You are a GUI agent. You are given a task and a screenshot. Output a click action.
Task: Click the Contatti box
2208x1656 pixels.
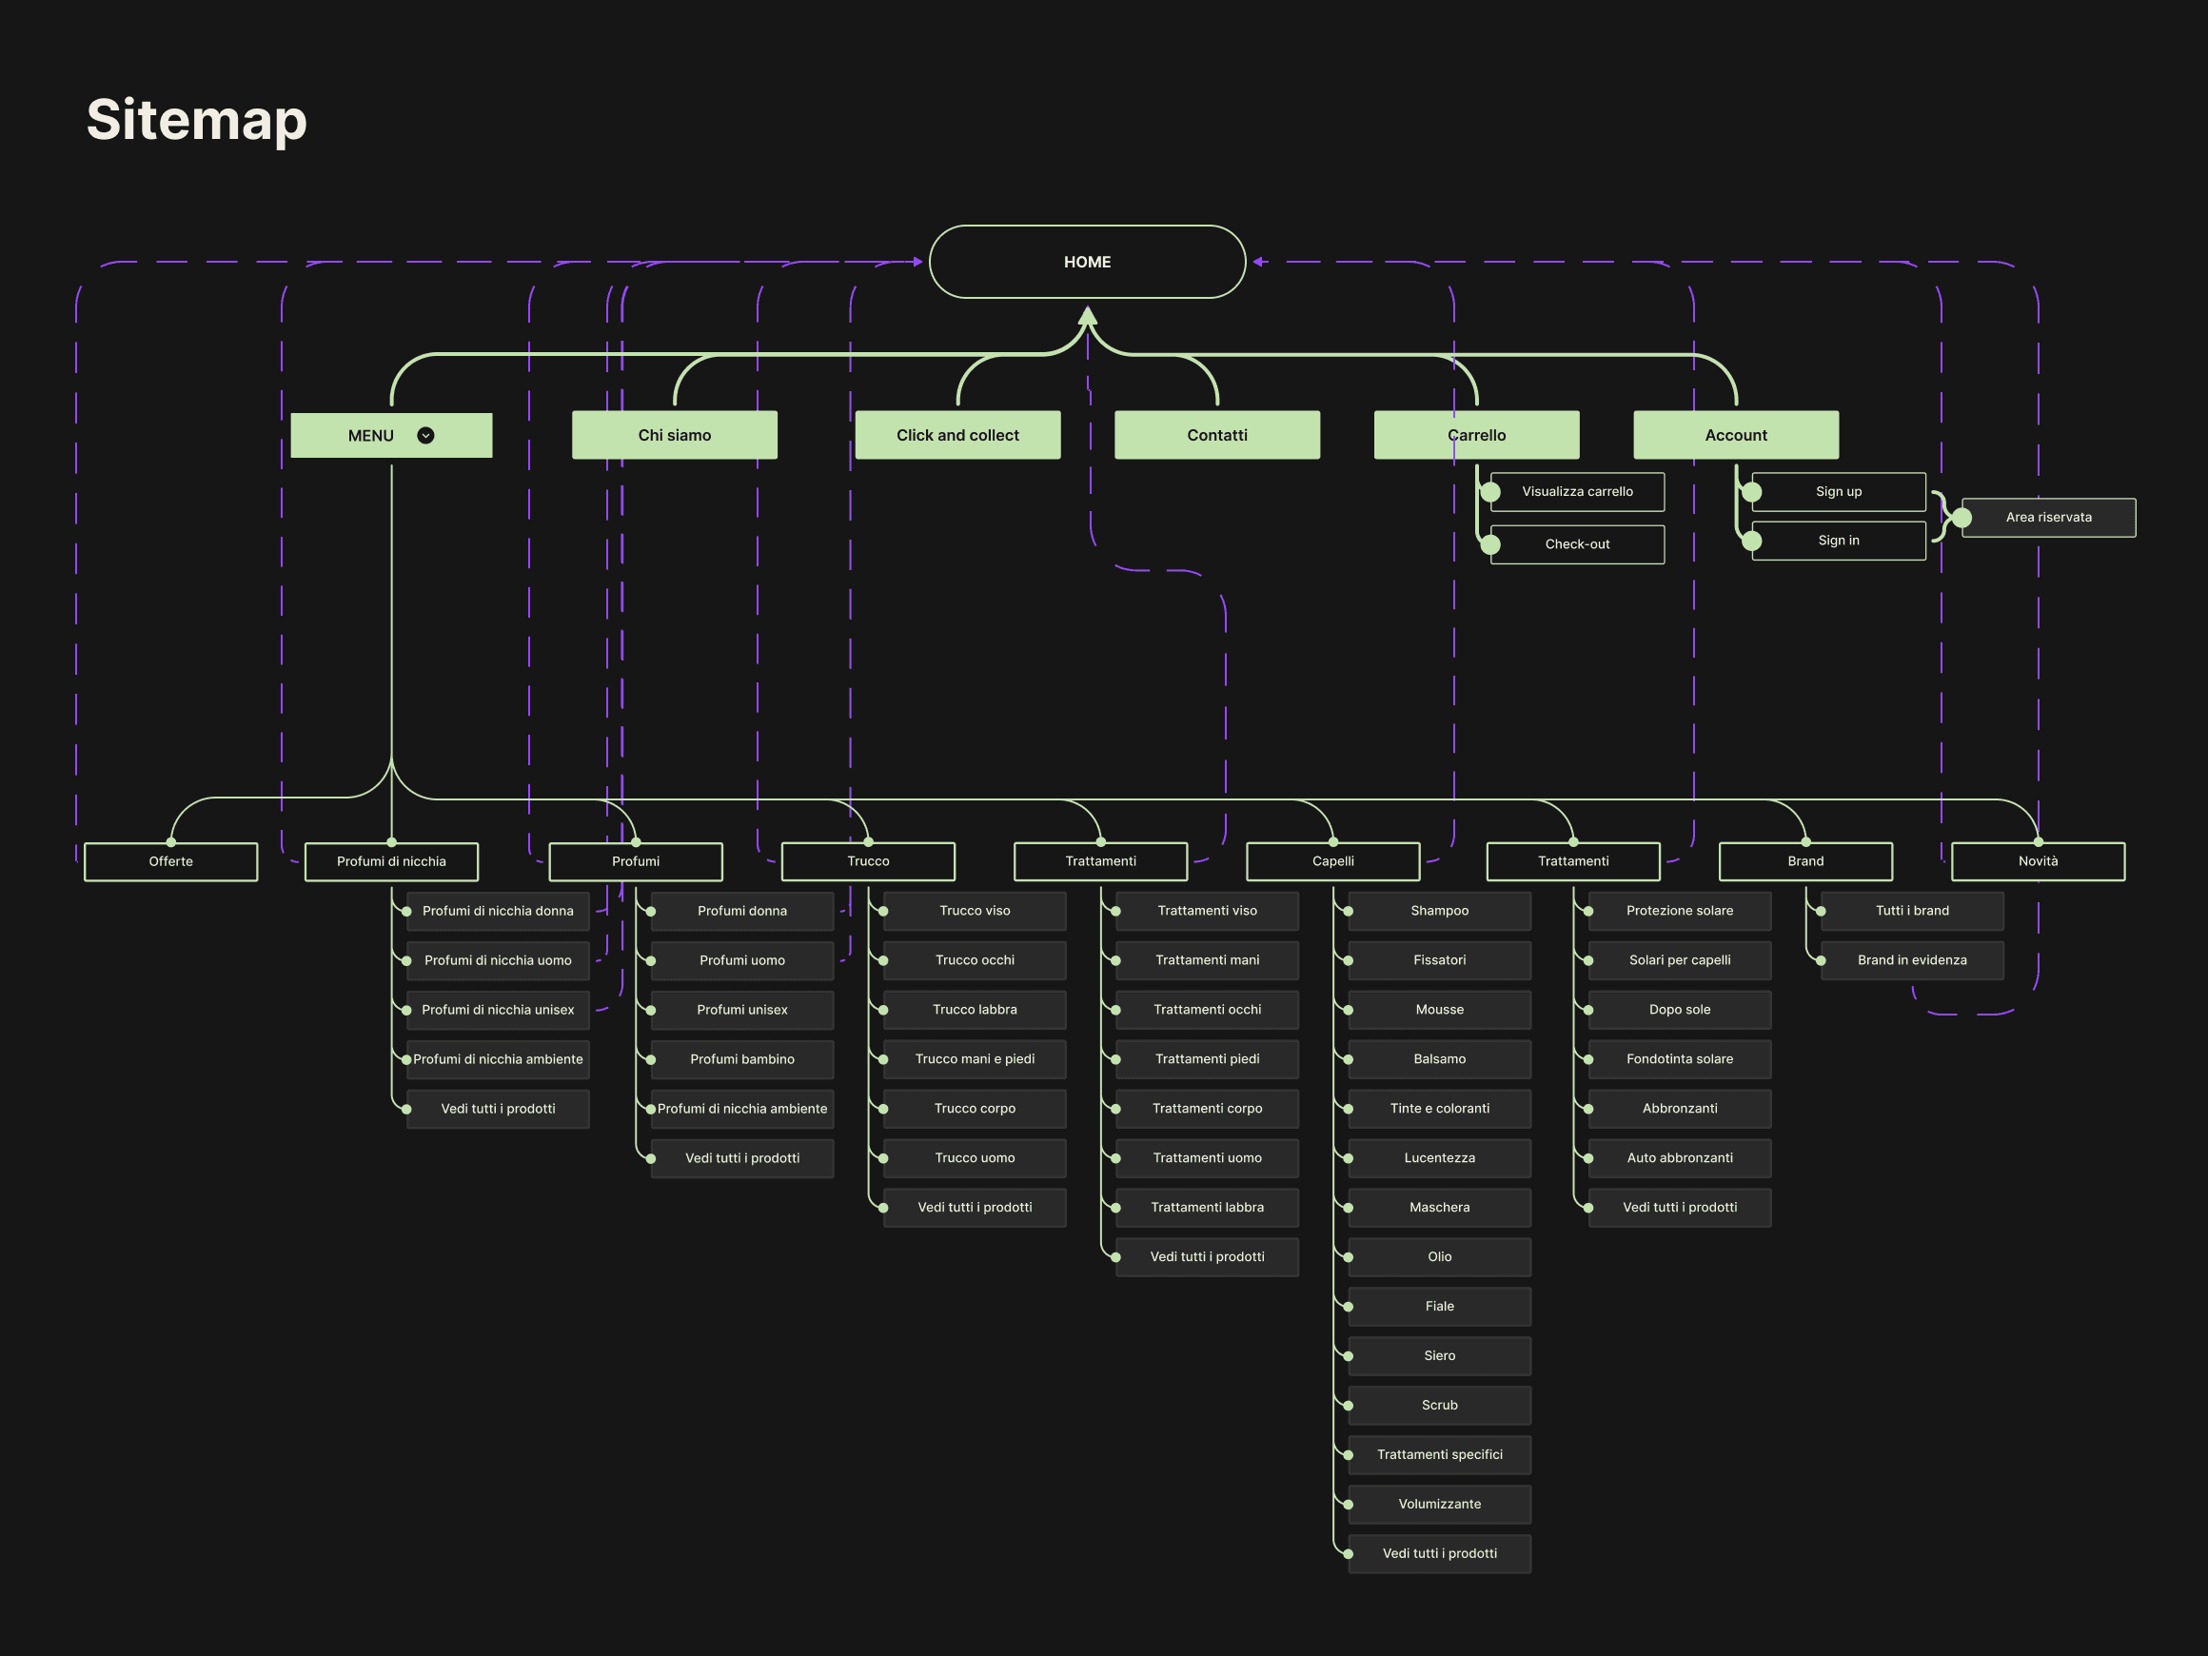1217,435
